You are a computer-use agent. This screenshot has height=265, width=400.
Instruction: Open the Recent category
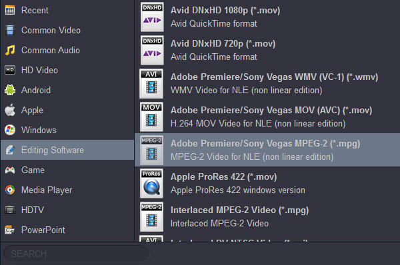pyautogui.click(x=67, y=11)
